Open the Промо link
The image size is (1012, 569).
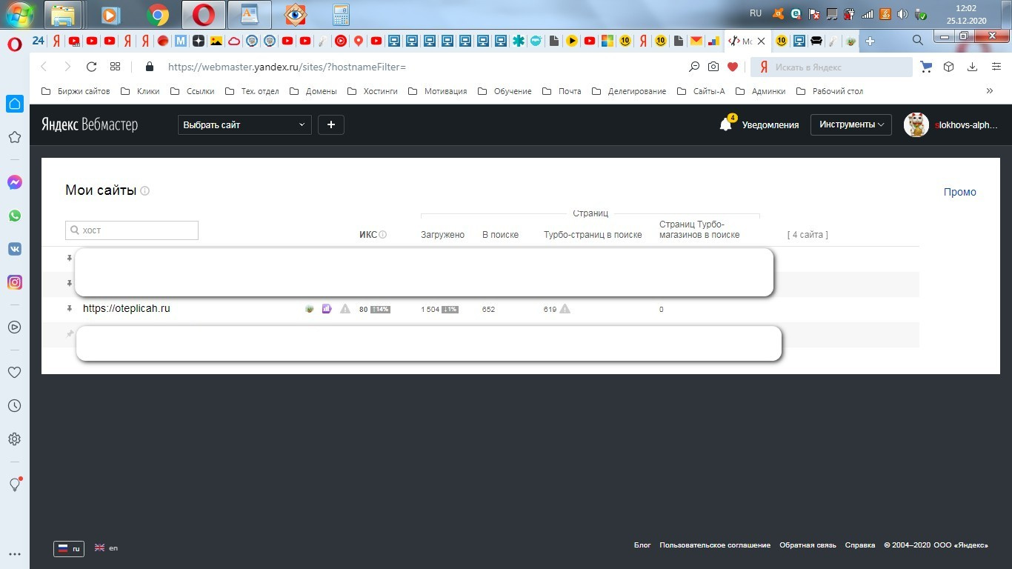coord(960,192)
